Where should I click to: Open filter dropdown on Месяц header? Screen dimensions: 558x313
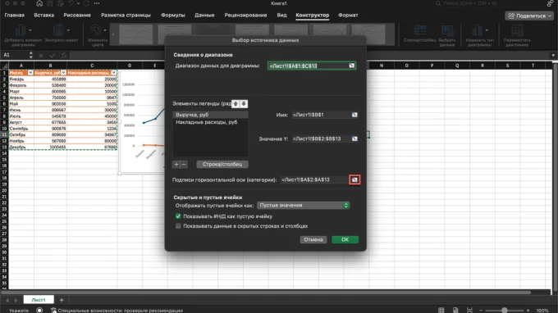tap(30, 73)
